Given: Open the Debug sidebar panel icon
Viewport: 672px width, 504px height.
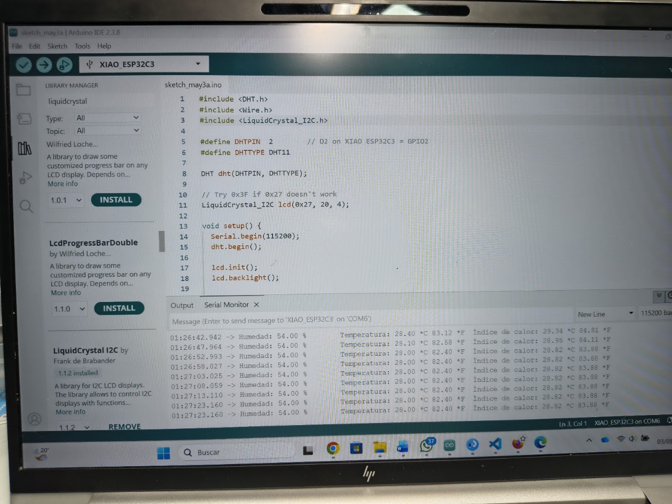Looking at the screenshot, I should point(25,178).
